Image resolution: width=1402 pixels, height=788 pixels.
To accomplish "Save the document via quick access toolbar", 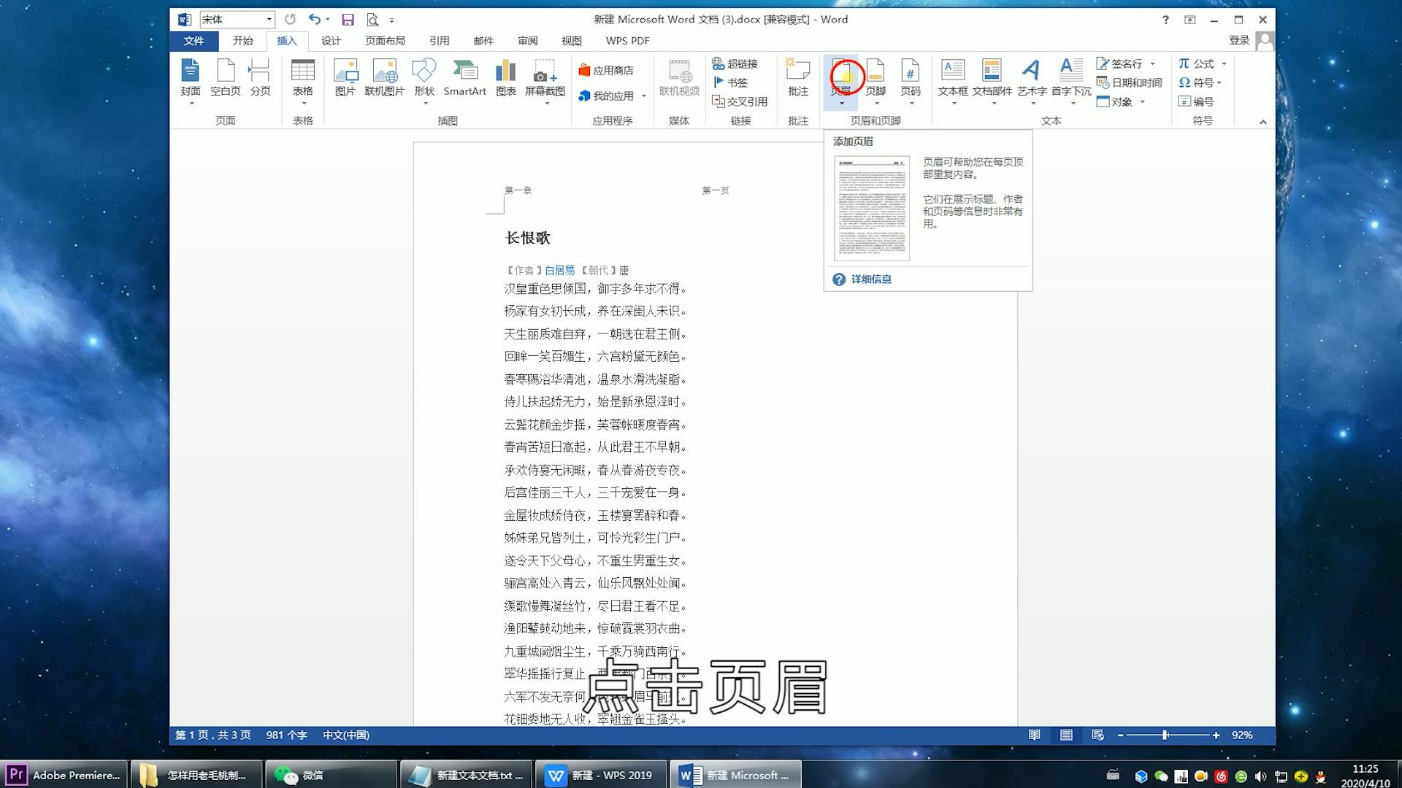I will [348, 20].
